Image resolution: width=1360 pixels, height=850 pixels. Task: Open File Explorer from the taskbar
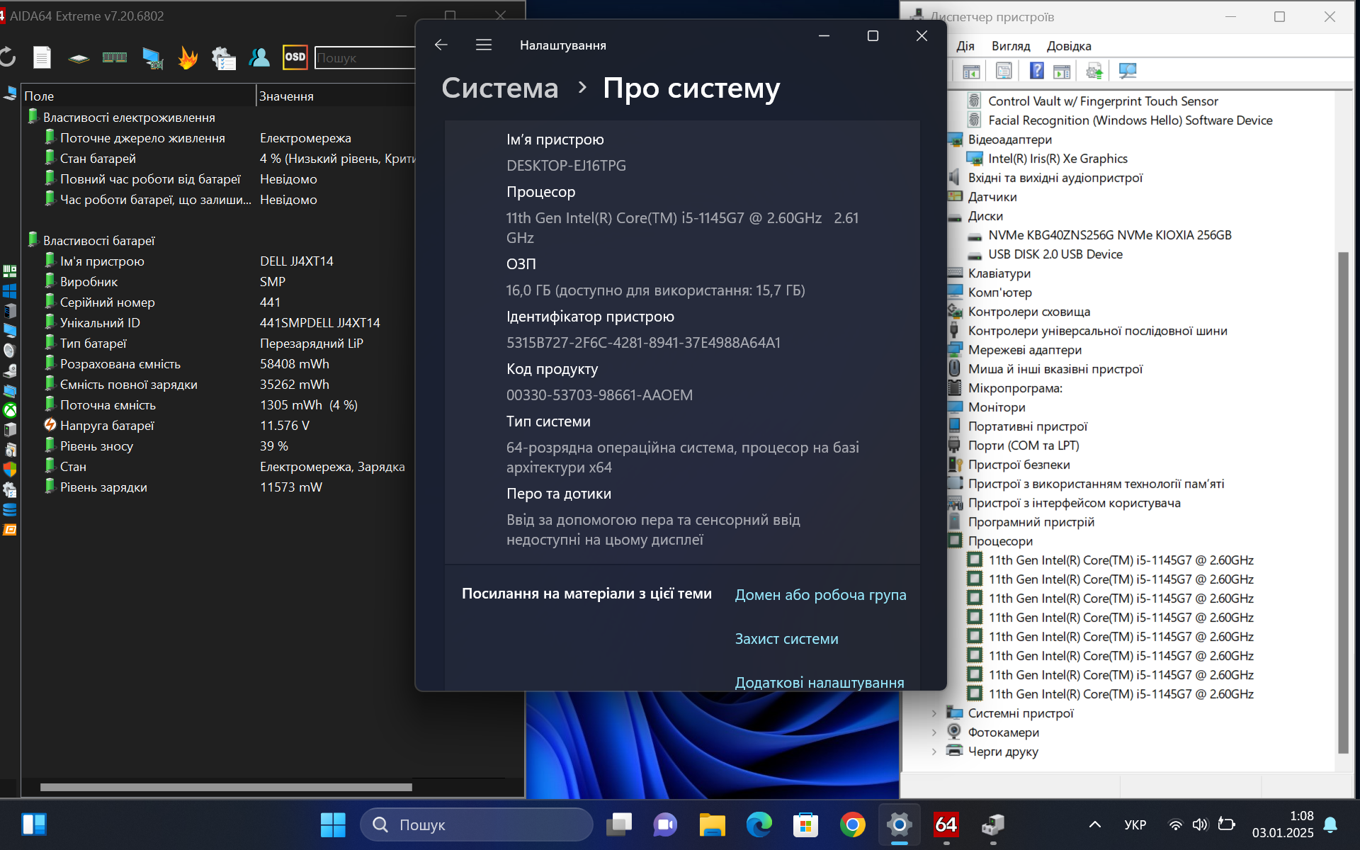712,824
